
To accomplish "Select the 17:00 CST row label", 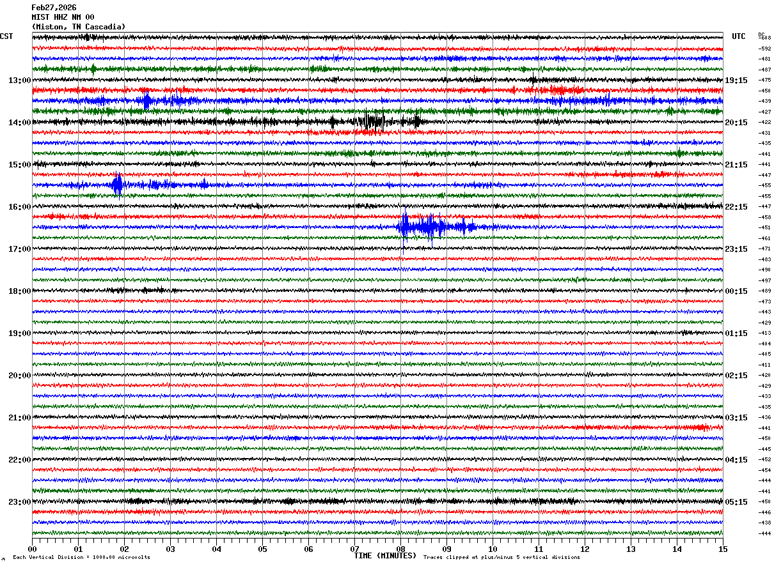I will pyautogui.click(x=20, y=249).
